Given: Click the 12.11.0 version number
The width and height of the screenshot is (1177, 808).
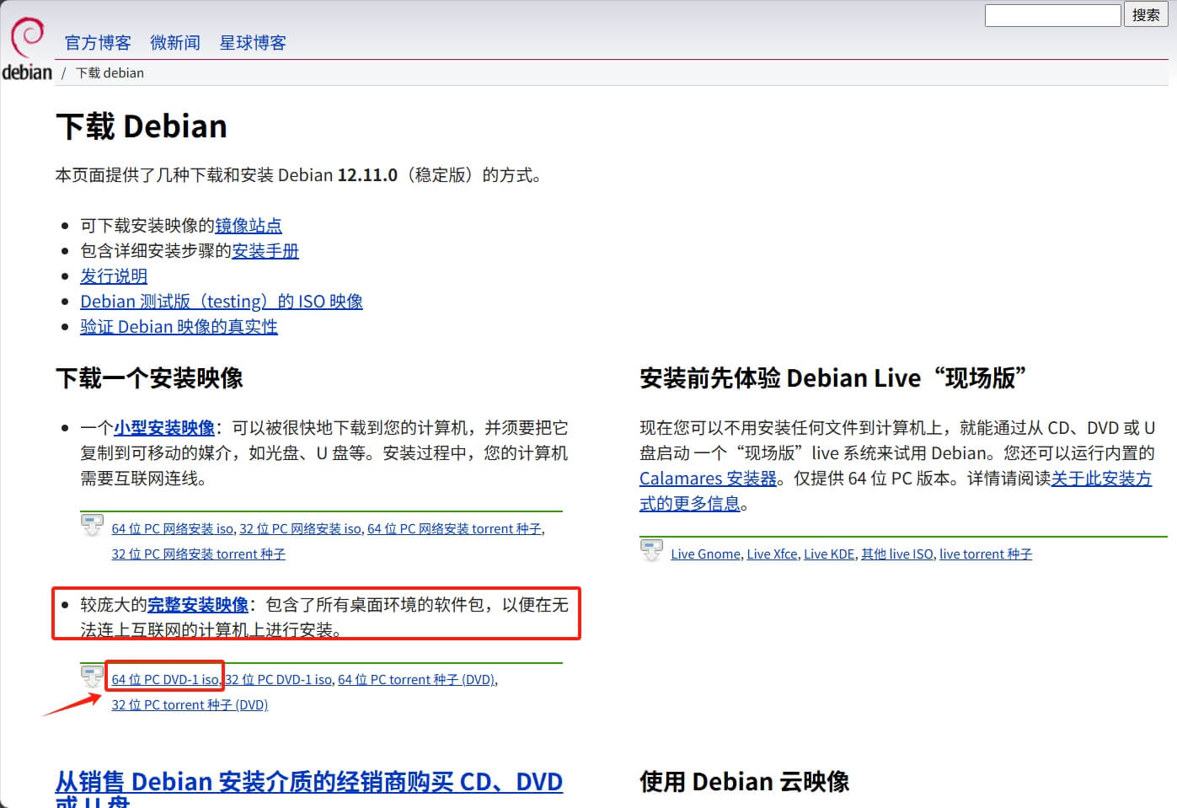Looking at the screenshot, I should tap(367, 175).
